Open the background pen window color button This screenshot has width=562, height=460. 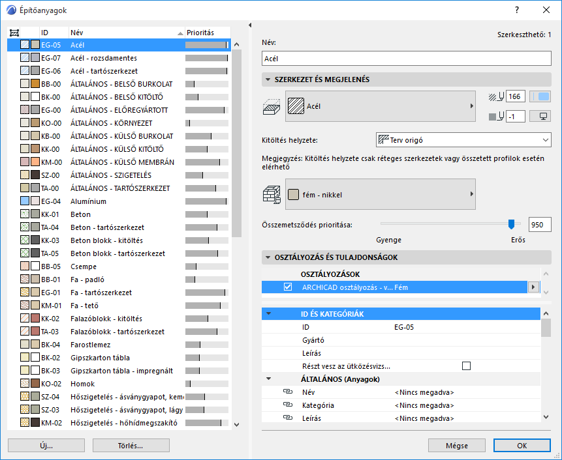coord(540,116)
